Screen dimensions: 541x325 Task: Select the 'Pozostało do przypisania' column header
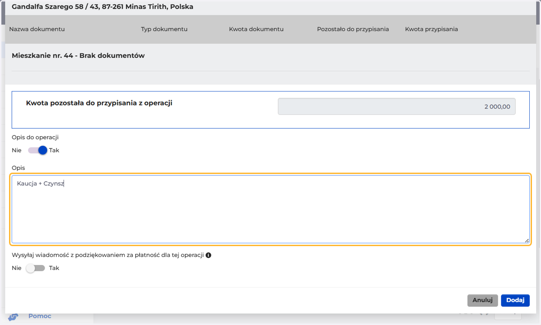click(353, 29)
